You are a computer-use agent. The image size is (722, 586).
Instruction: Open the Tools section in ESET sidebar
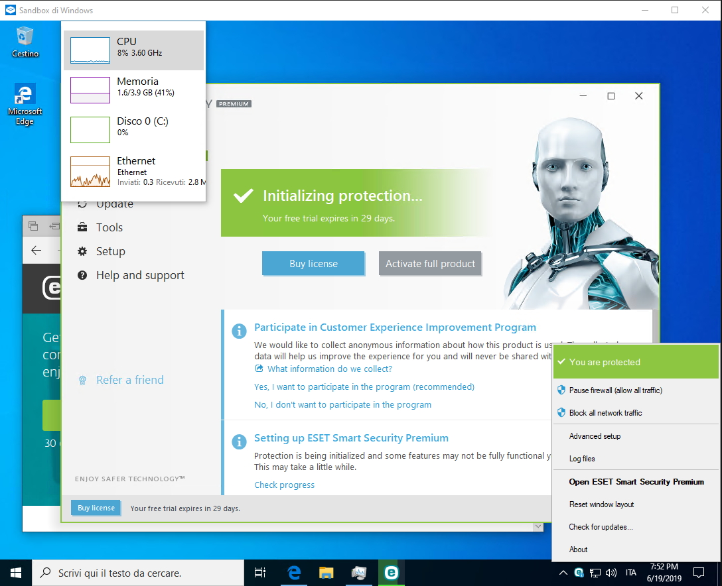click(x=109, y=227)
